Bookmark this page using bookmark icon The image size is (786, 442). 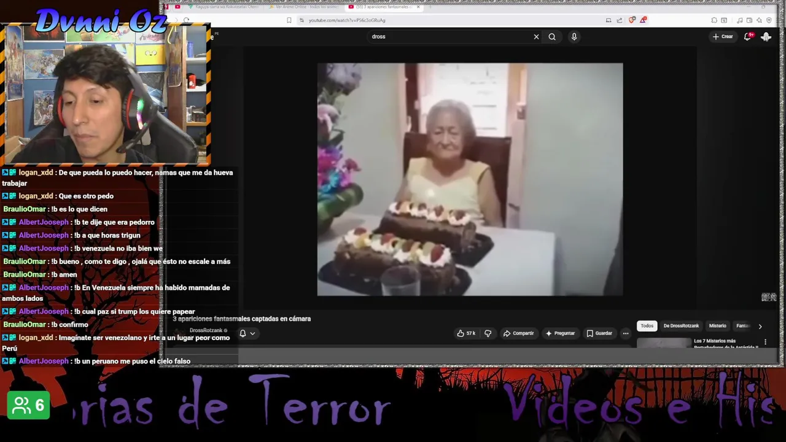(289, 20)
